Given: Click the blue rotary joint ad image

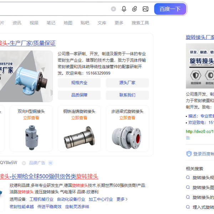Looking at the screenshot, I should click(x=26, y=76).
